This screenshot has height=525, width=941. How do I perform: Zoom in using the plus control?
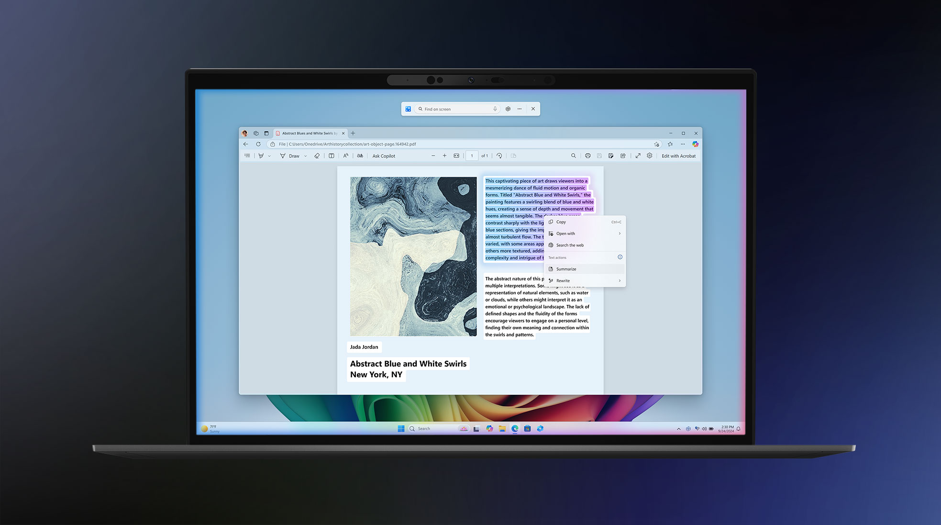coord(445,156)
